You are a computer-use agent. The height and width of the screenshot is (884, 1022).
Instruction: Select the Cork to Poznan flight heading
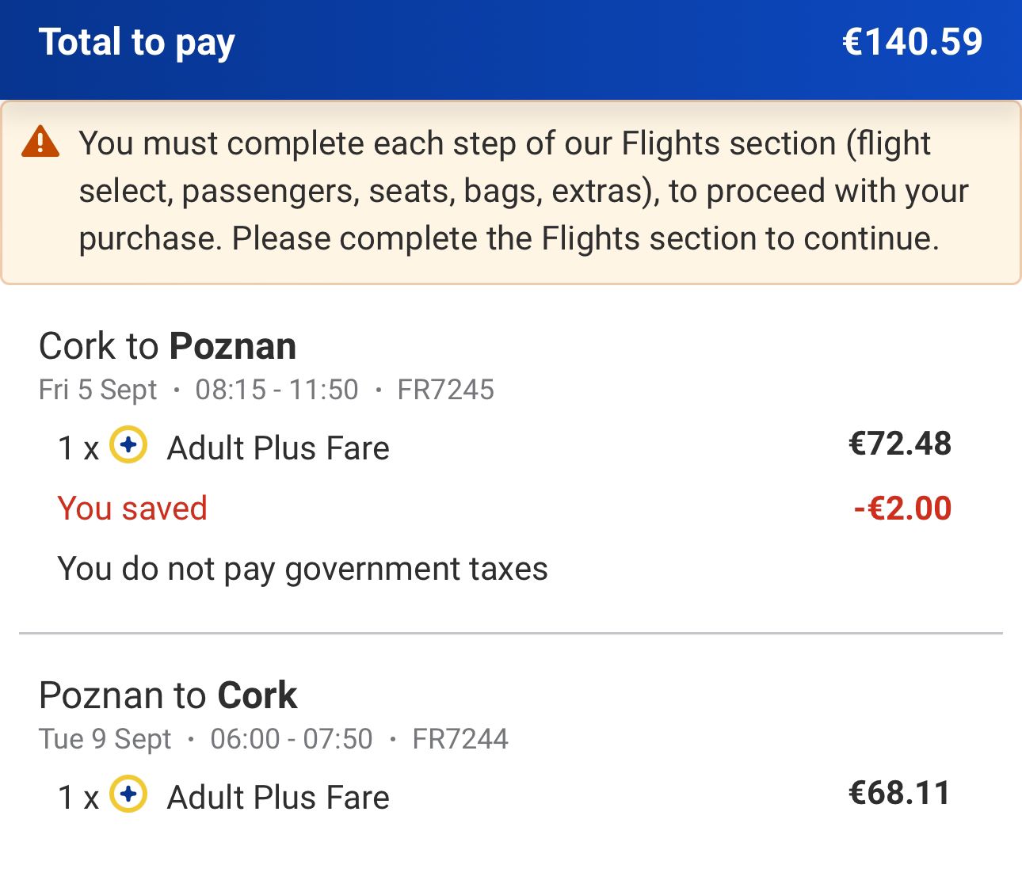click(168, 346)
